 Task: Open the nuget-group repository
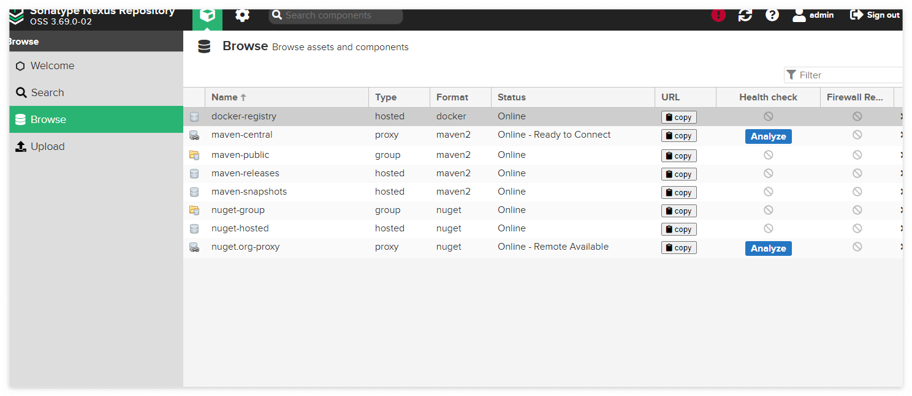click(238, 210)
